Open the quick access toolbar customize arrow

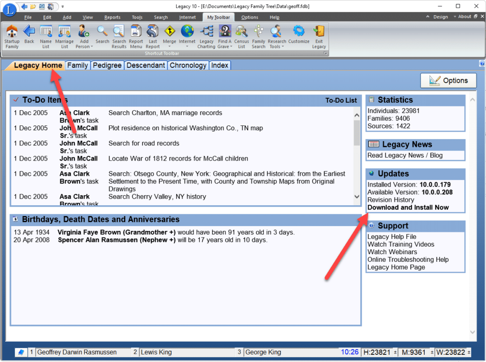coord(62,6)
